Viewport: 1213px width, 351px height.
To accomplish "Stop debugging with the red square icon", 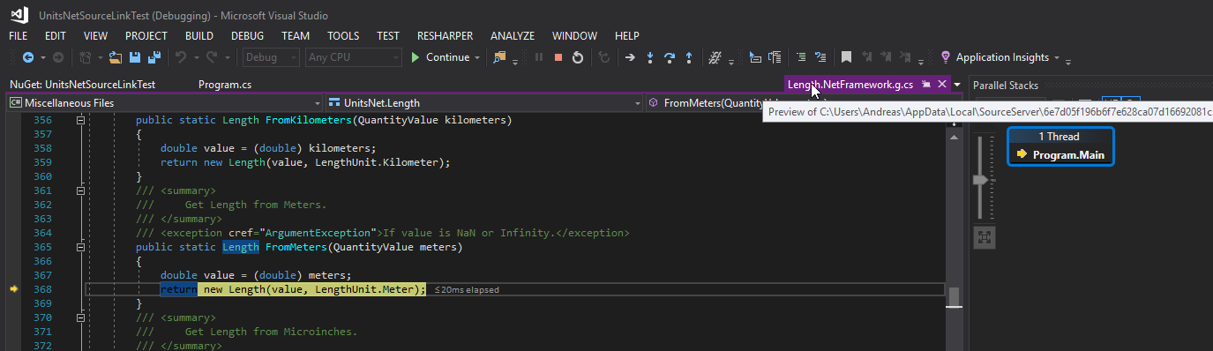I will pos(558,57).
